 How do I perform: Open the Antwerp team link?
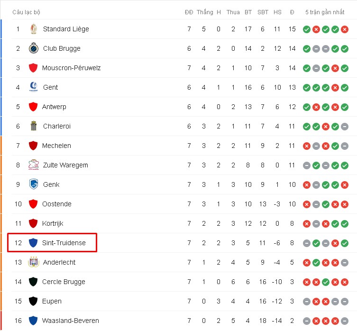click(x=54, y=107)
